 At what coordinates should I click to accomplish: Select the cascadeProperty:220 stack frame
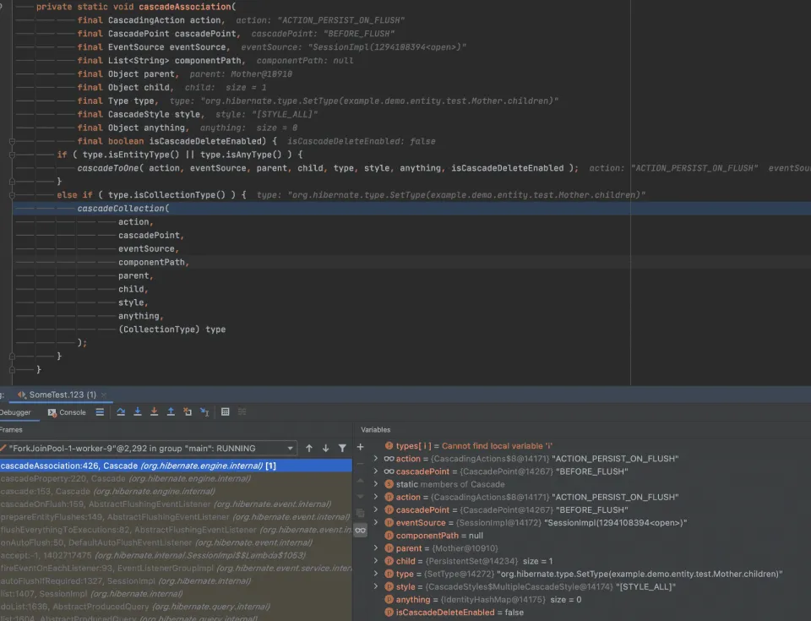[x=176, y=479]
